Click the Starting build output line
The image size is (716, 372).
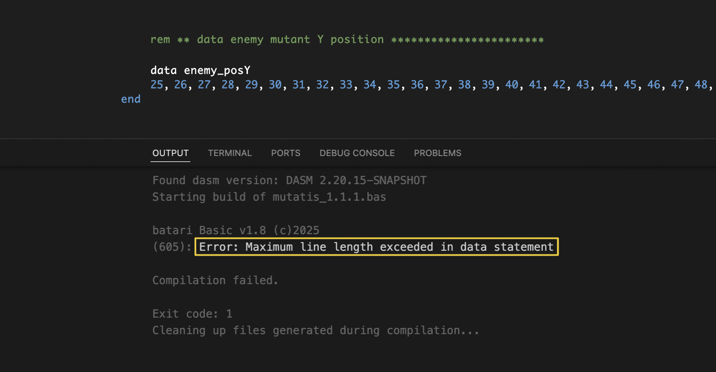268,197
